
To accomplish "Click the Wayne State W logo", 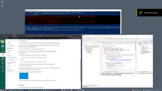I will (x=3, y=42).
